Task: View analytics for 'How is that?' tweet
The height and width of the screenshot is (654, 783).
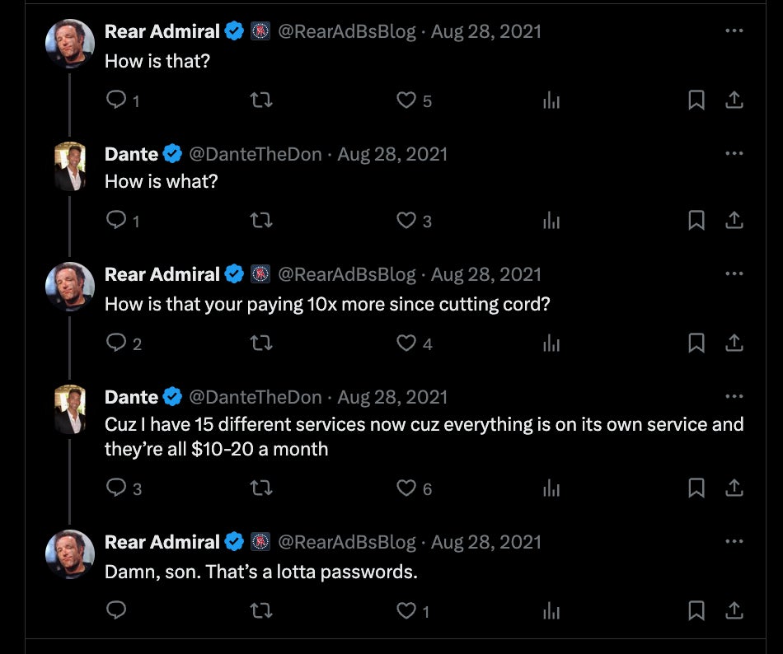Action: tap(551, 100)
